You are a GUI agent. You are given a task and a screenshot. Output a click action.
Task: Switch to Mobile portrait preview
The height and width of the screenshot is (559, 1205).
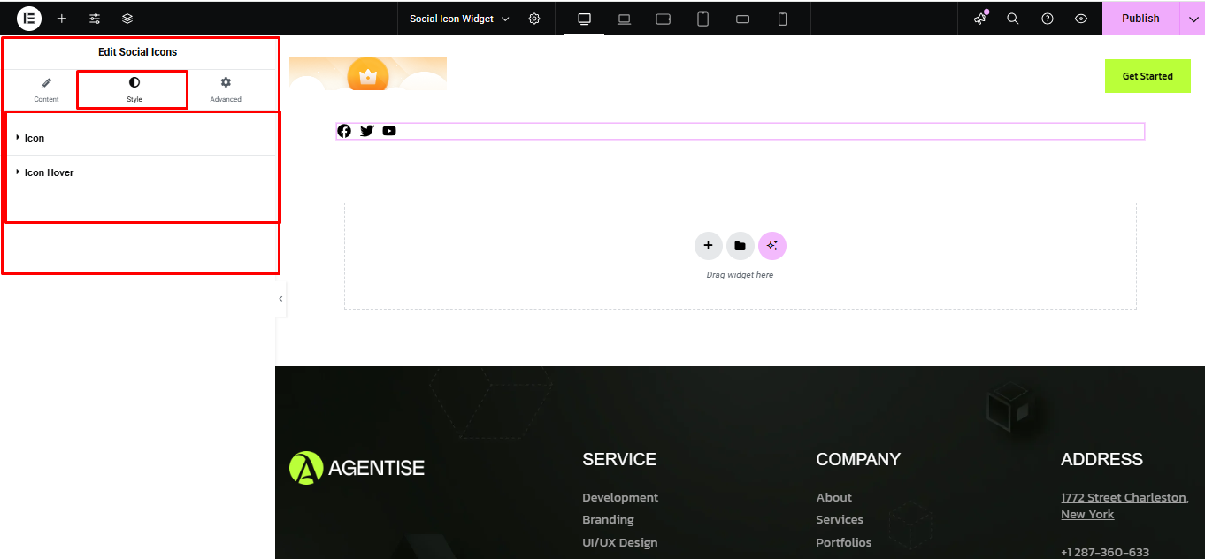click(x=783, y=19)
